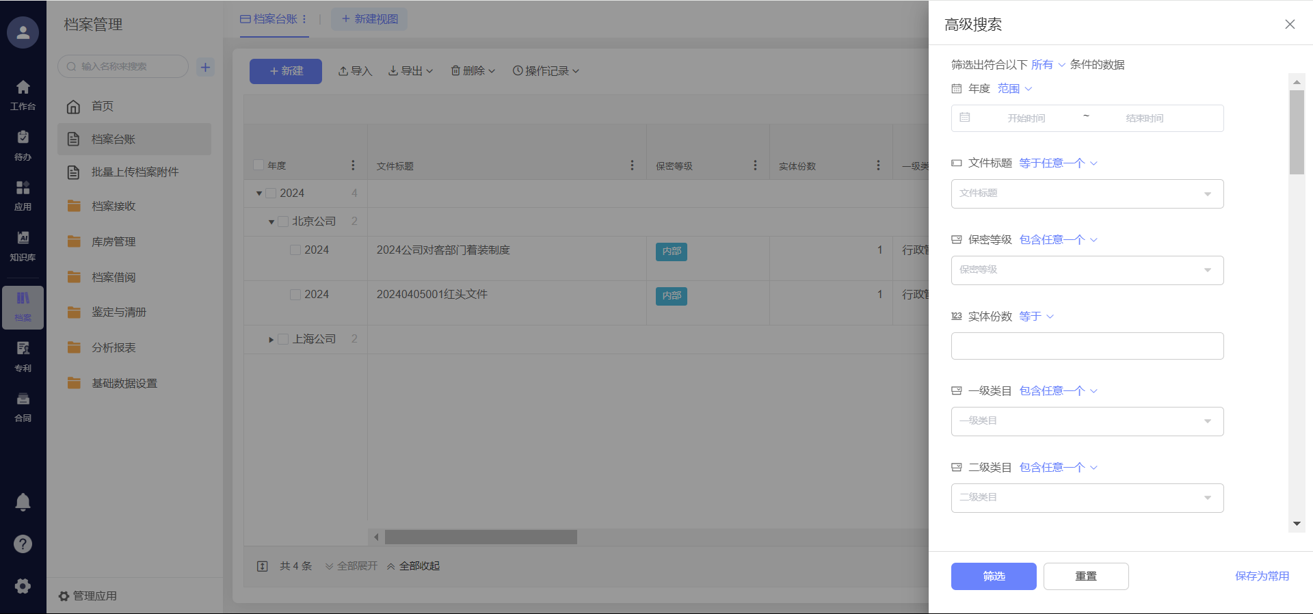Image resolution: width=1313 pixels, height=614 pixels.
Task: Open the 年度 范围 condition dropdown
Action: [1014, 89]
